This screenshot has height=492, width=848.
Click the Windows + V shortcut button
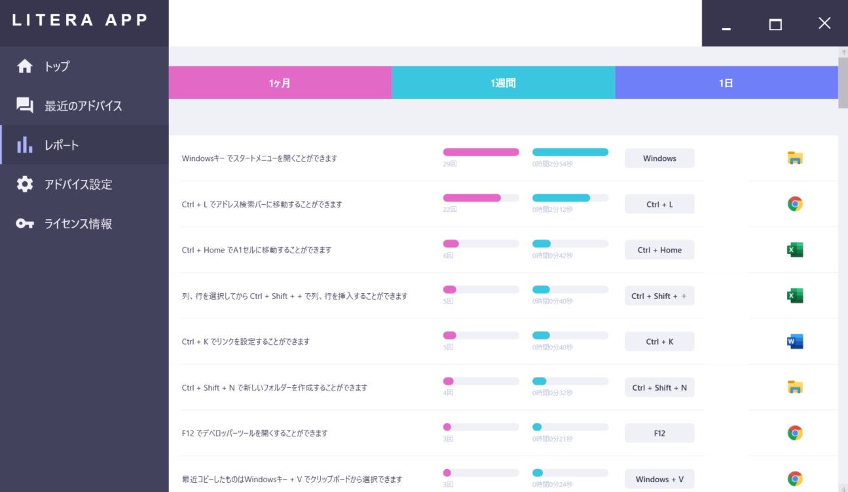click(x=659, y=479)
